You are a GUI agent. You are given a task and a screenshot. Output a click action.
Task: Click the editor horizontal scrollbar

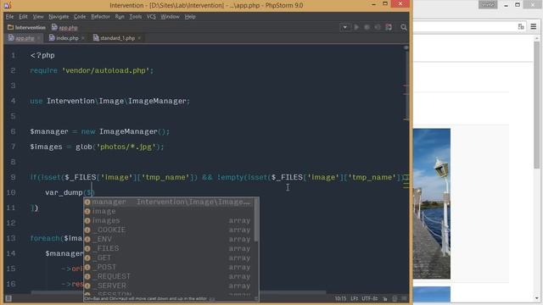(178, 292)
